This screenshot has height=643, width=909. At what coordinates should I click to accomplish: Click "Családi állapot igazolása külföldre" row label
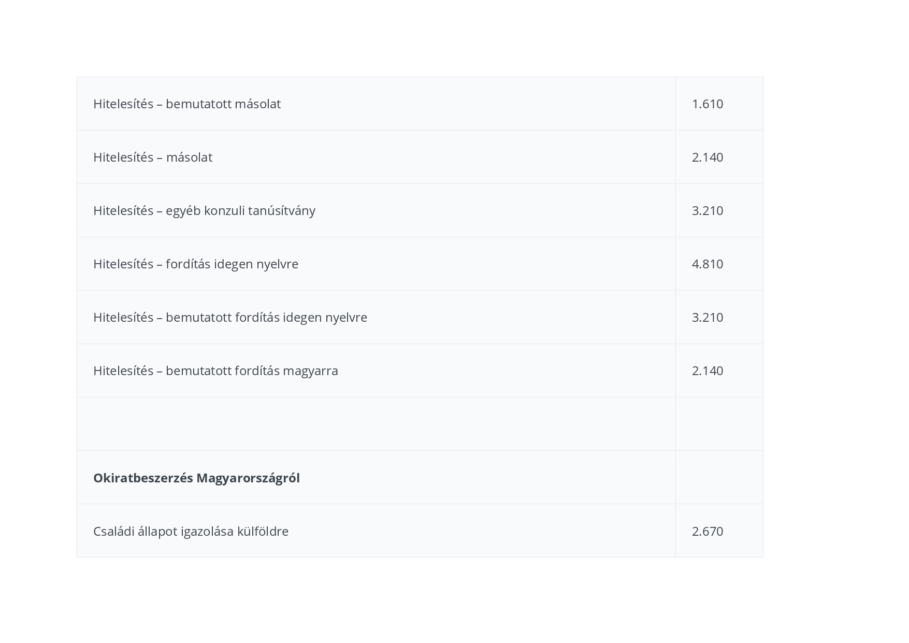click(191, 531)
